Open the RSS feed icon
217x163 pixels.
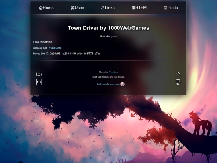[178, 74]
